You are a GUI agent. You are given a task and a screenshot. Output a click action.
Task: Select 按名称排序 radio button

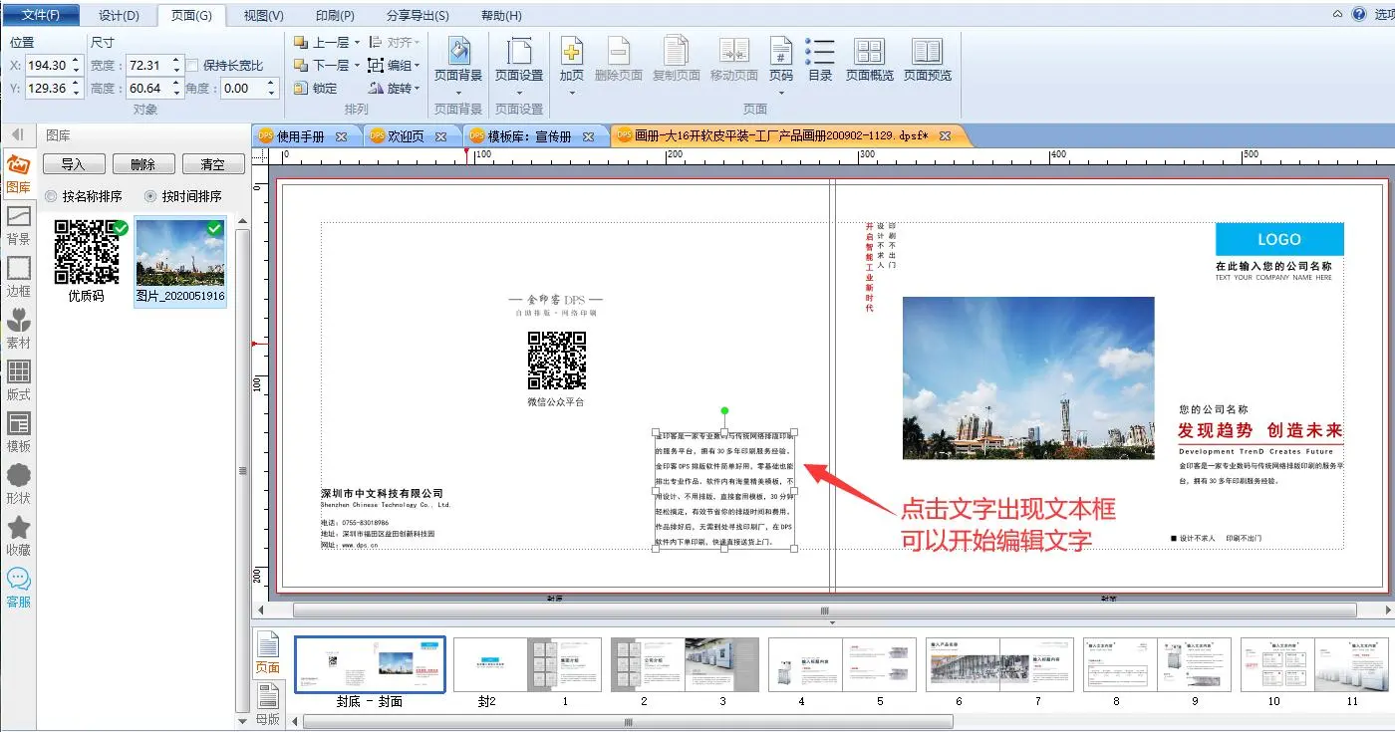51,196
